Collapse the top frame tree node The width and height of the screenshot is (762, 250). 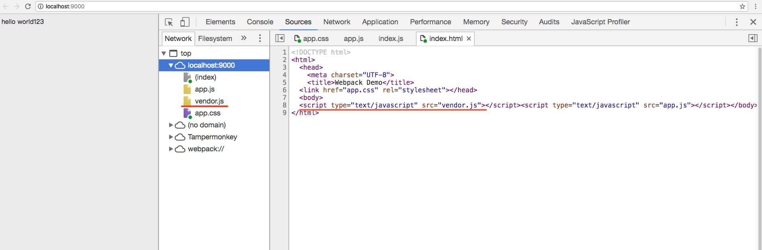tap(164, 53)
